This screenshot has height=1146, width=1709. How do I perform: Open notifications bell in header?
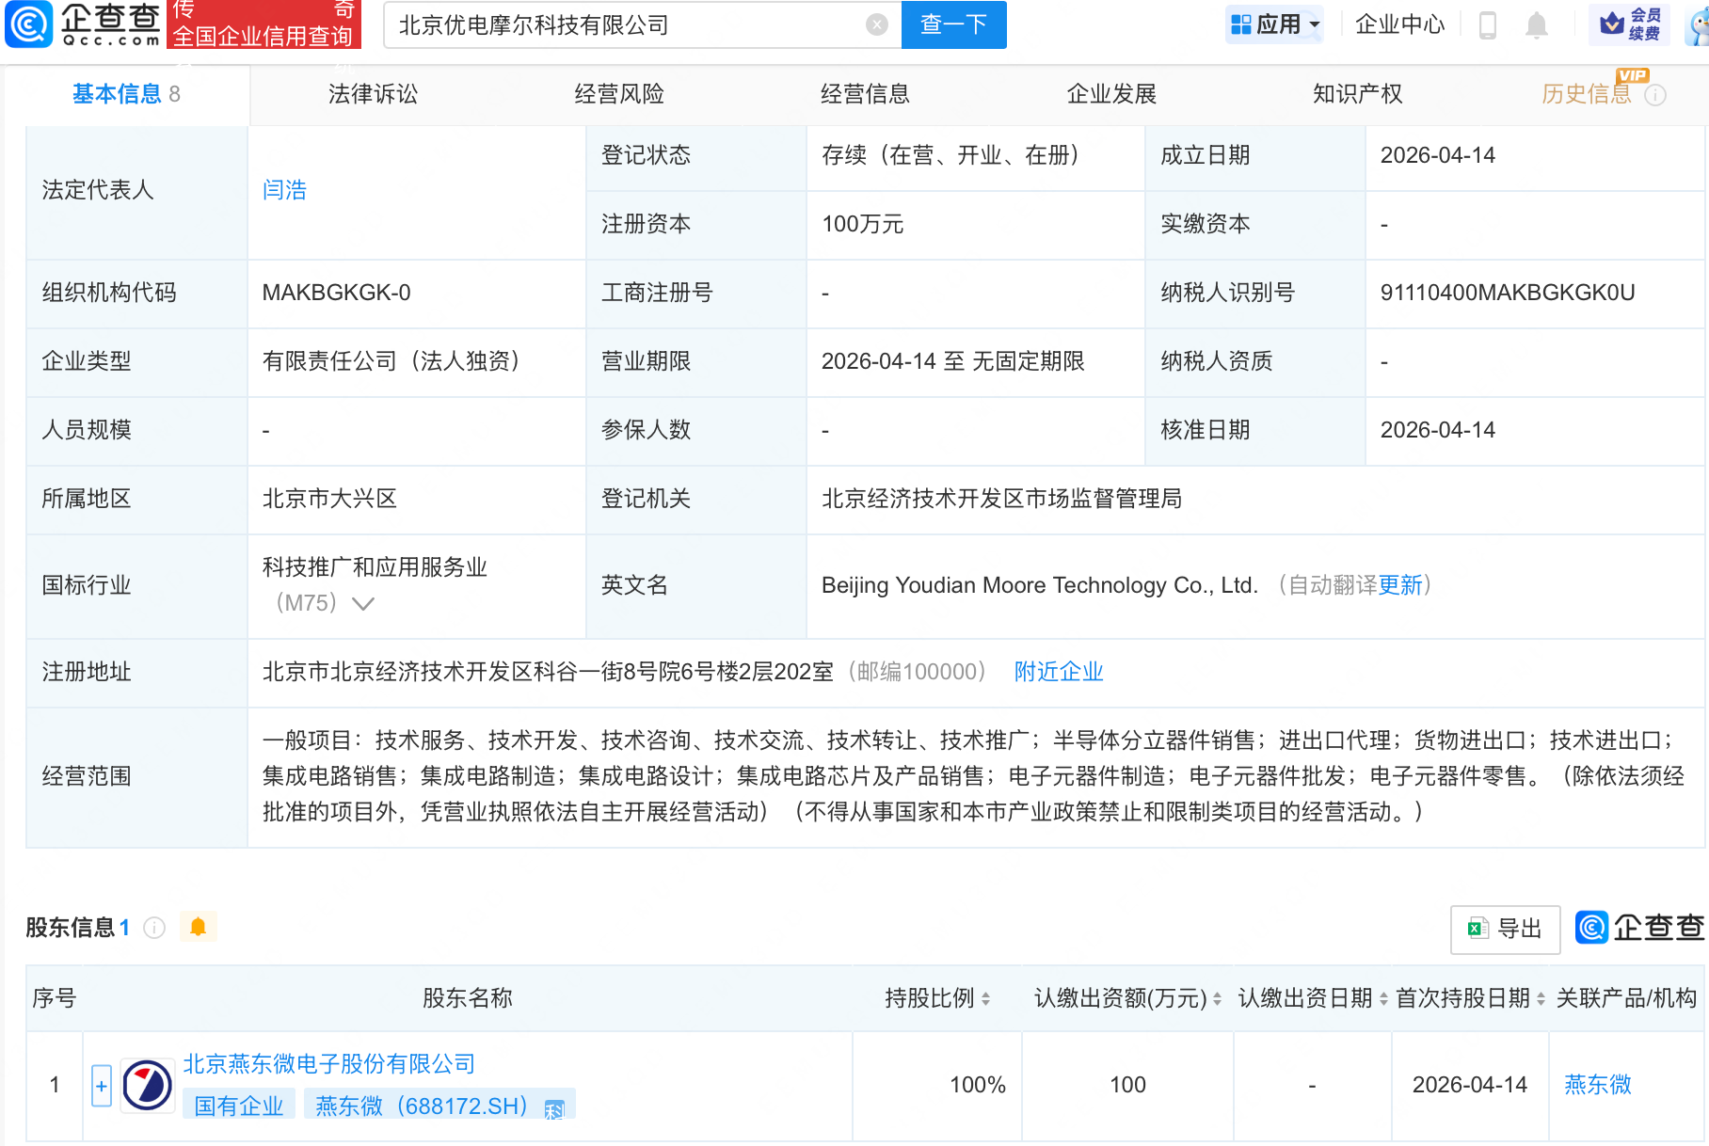1536,25
